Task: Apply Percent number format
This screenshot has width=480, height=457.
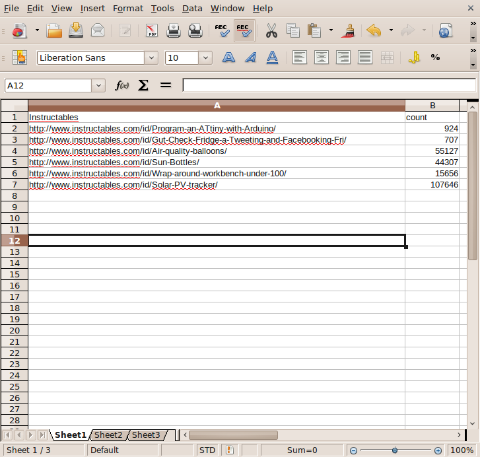Action: pyautogui.click(x=435, y=57)
